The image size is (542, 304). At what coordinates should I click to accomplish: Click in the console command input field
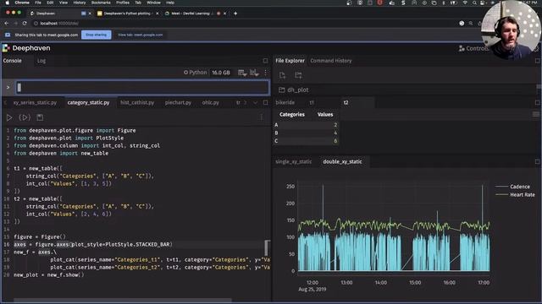(x=142, y=88)
